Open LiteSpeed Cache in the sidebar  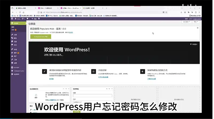(x=19, y=71)
